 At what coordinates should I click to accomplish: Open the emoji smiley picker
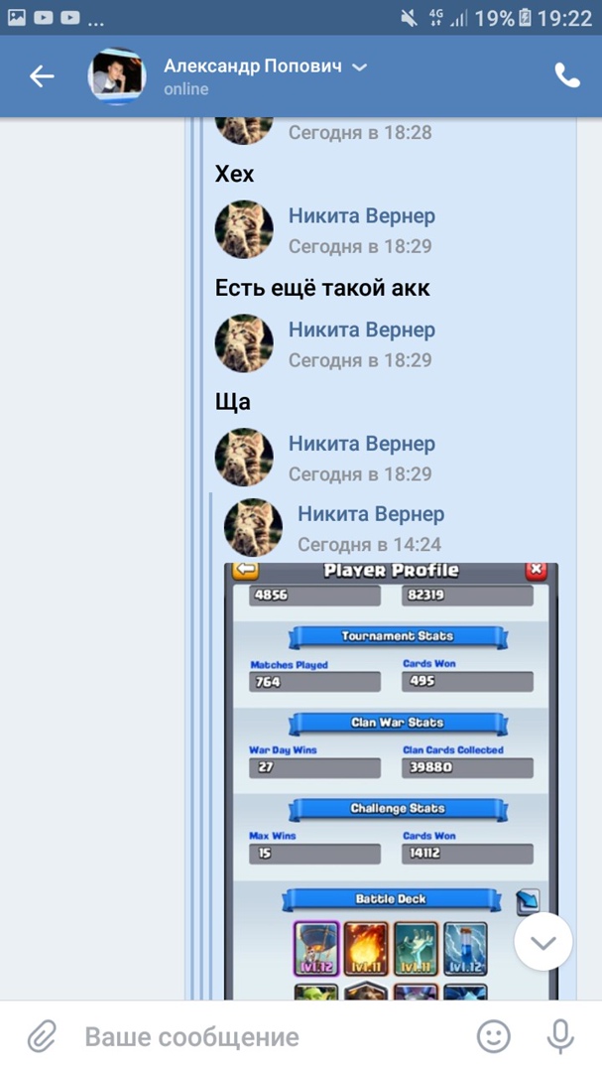[x=493, y=1036]
